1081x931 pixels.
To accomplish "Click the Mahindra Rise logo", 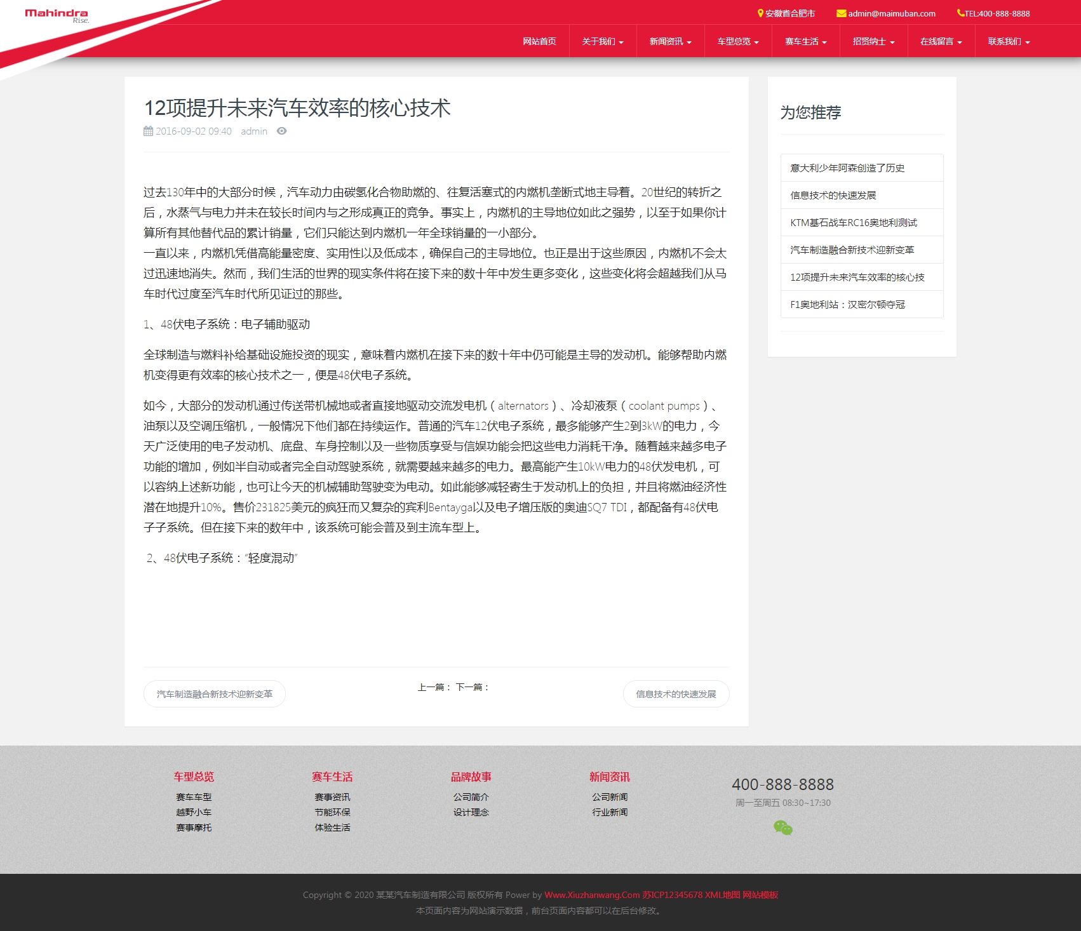I will click(57, 16).
